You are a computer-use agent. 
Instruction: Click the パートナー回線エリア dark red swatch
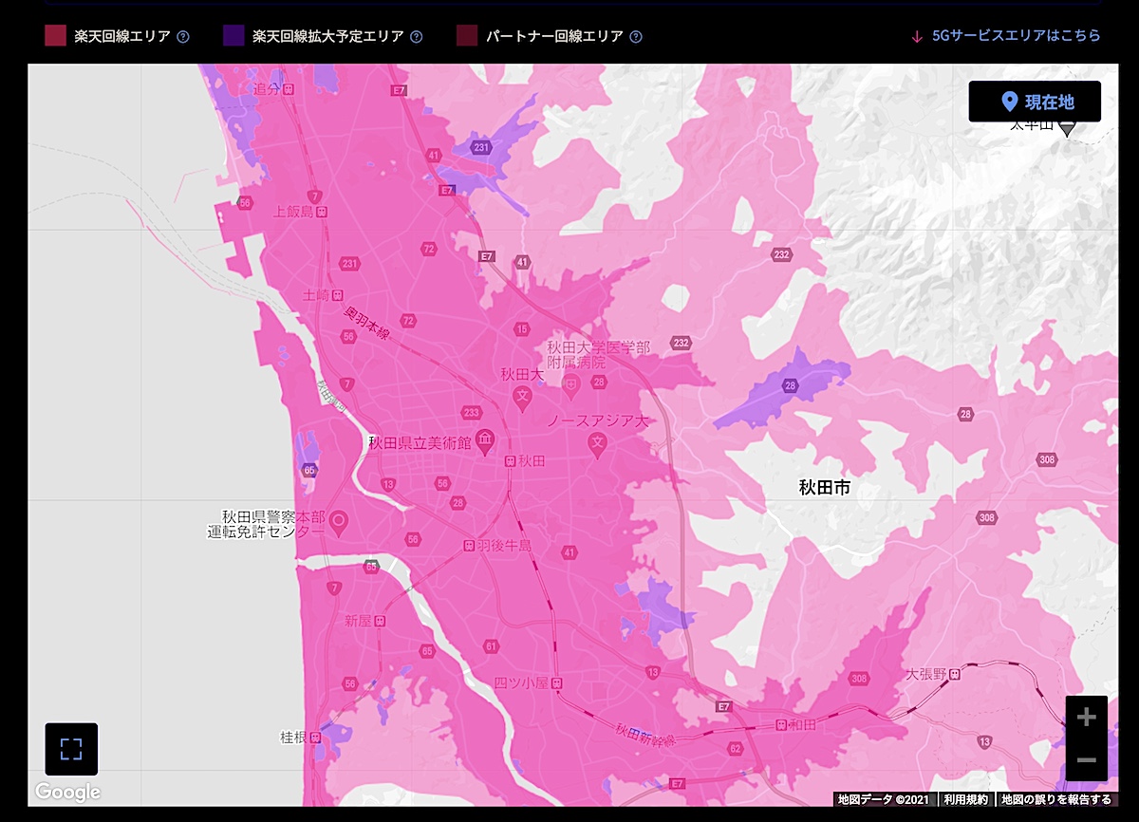coord(466,36)
